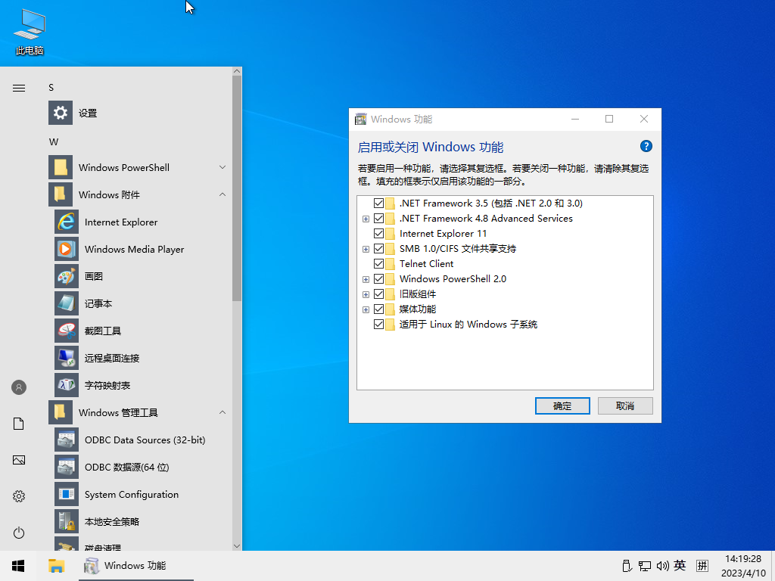Open 设置 from the Start menu list
The width and height of the screenshot is (775, 581).
coord(137,113)
